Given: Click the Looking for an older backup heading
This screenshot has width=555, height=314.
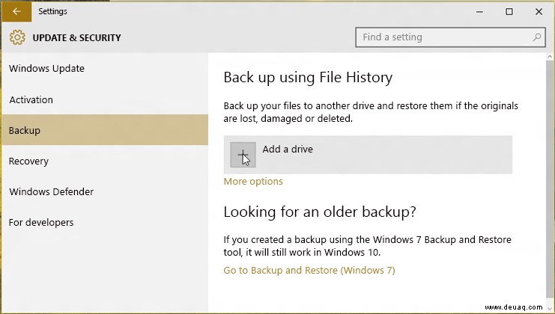Looking at the screenshot, I should (320, 212).
